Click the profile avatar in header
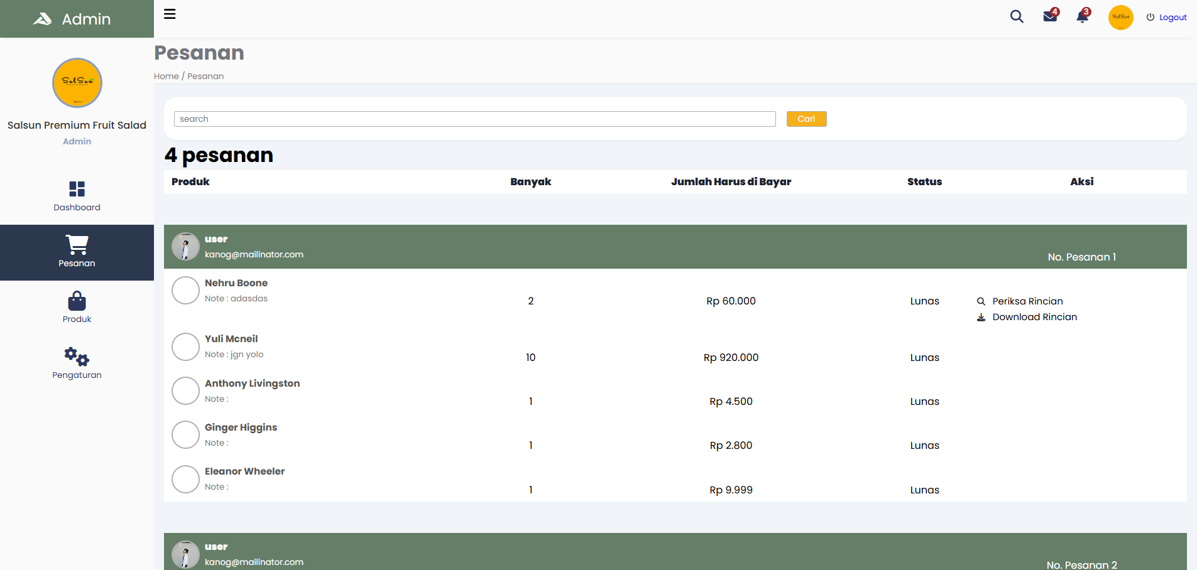 point(1120,18)
